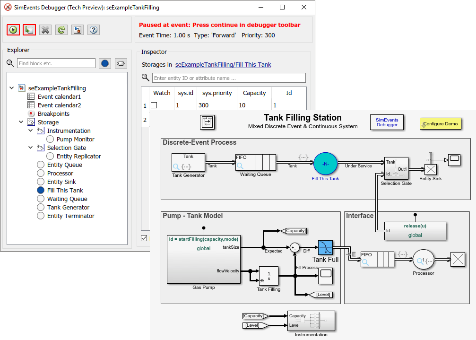This screenshot has width=476, height=340.
Task: Select Fill This Tank storage radio button
Action: pyautogui.click(x=41, y=190)
